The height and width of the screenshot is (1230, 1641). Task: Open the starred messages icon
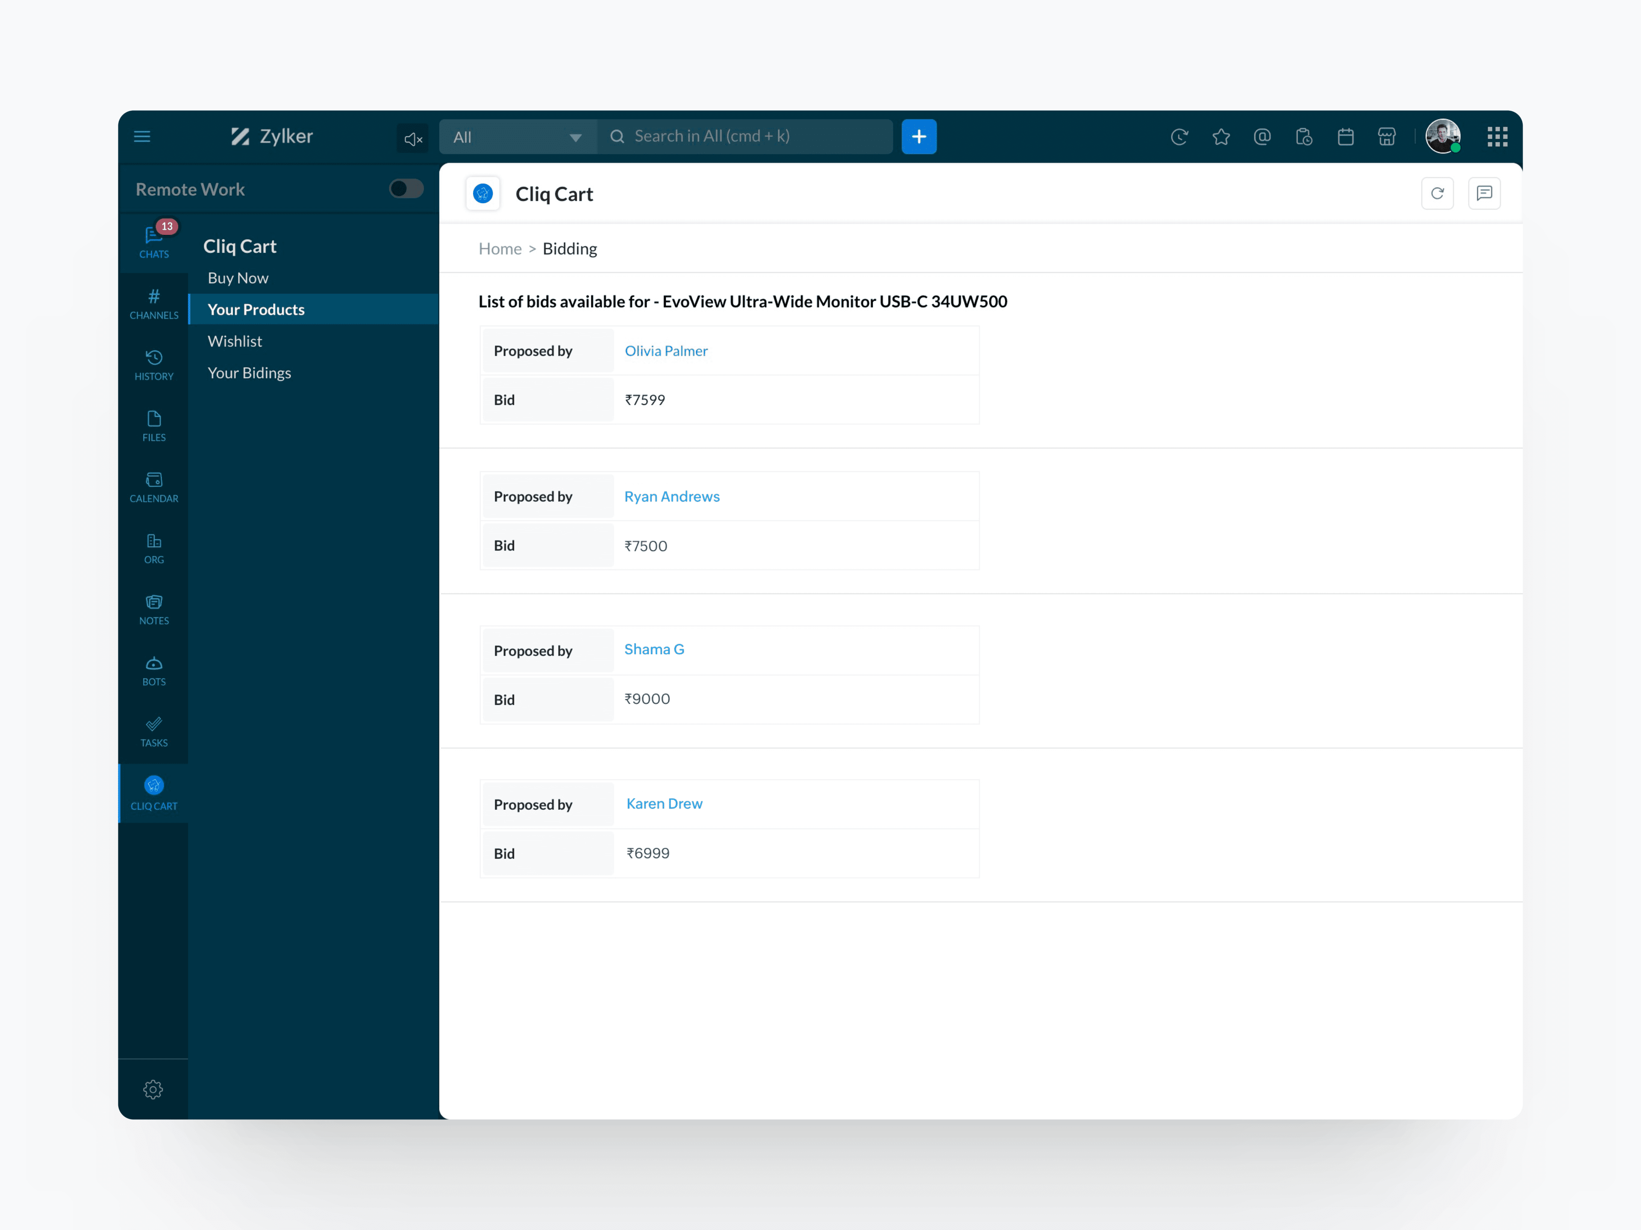(1220, 136)
